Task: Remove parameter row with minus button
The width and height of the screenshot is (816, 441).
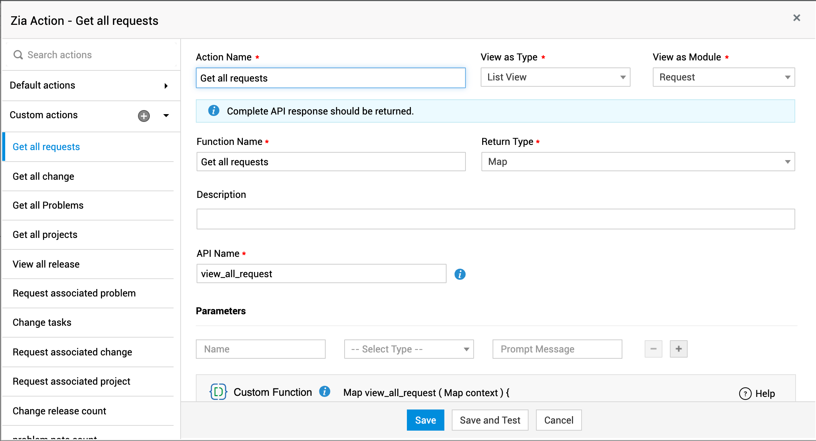Action: tap(654, 349)
